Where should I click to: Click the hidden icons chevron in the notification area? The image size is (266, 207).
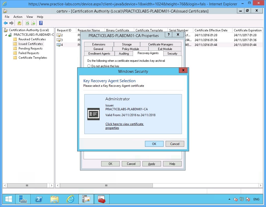(x=229, y=199)
